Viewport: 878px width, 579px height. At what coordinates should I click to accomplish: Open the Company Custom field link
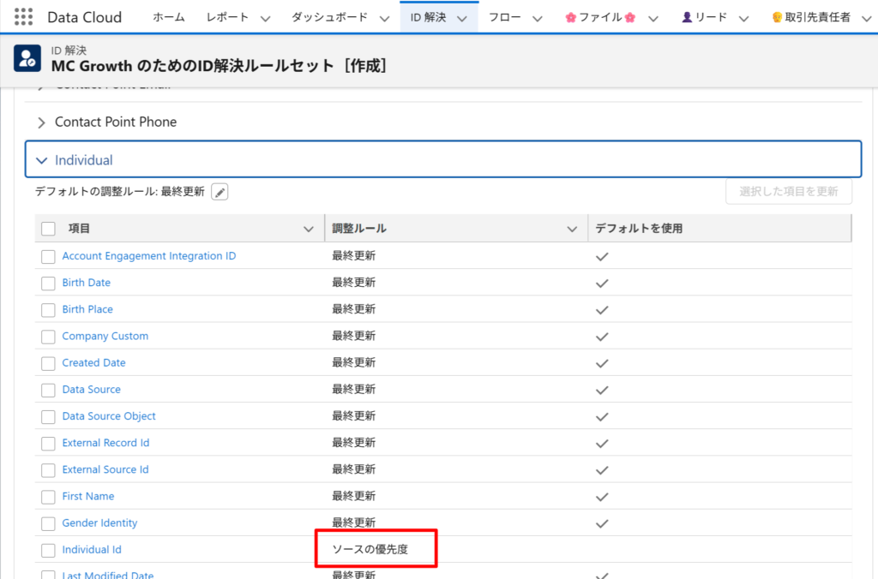pos(105,336)
